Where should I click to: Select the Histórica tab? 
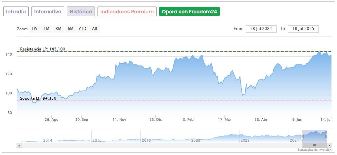coord(81,11)
